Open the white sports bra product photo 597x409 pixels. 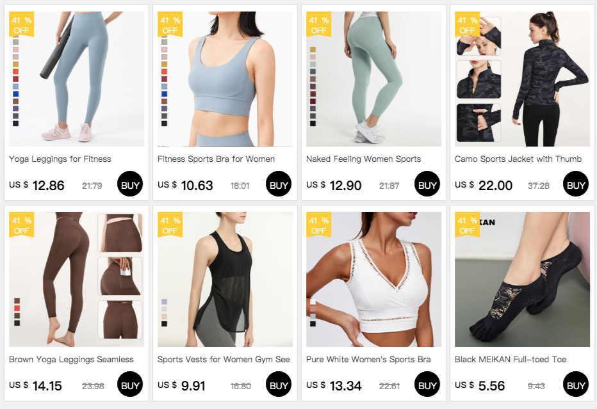[373, 279]
